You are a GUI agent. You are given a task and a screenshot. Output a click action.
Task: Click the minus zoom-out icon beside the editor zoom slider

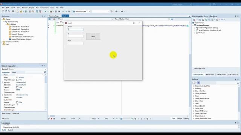point(117,118)
